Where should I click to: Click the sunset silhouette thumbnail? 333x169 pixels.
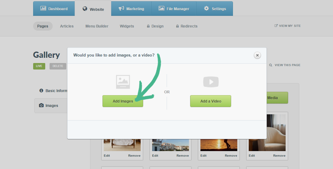pos(219,145)
